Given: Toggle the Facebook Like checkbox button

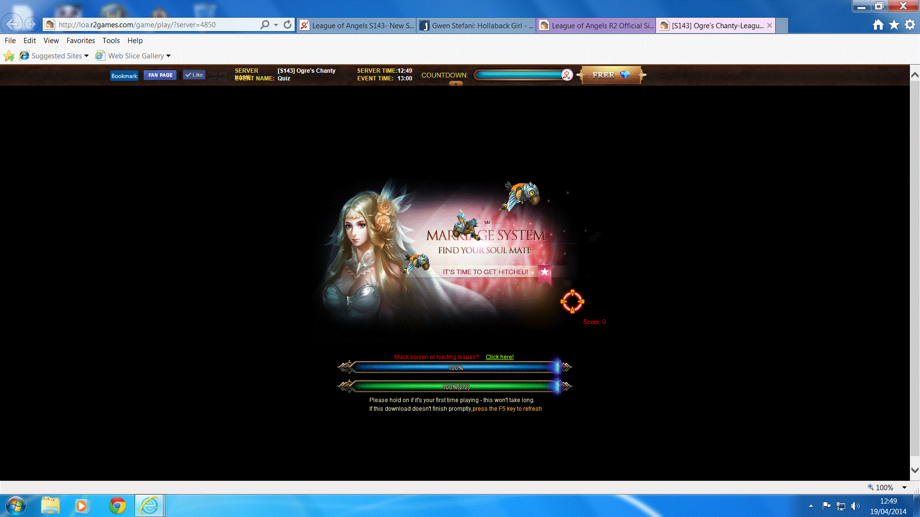Looking at the screenshot, I should coord(194,75).
